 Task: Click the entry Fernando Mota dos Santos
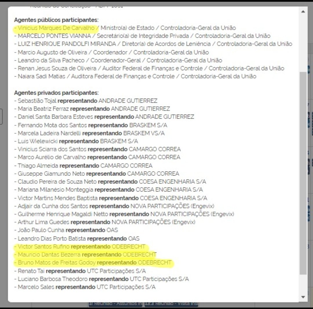pos(91,125)
